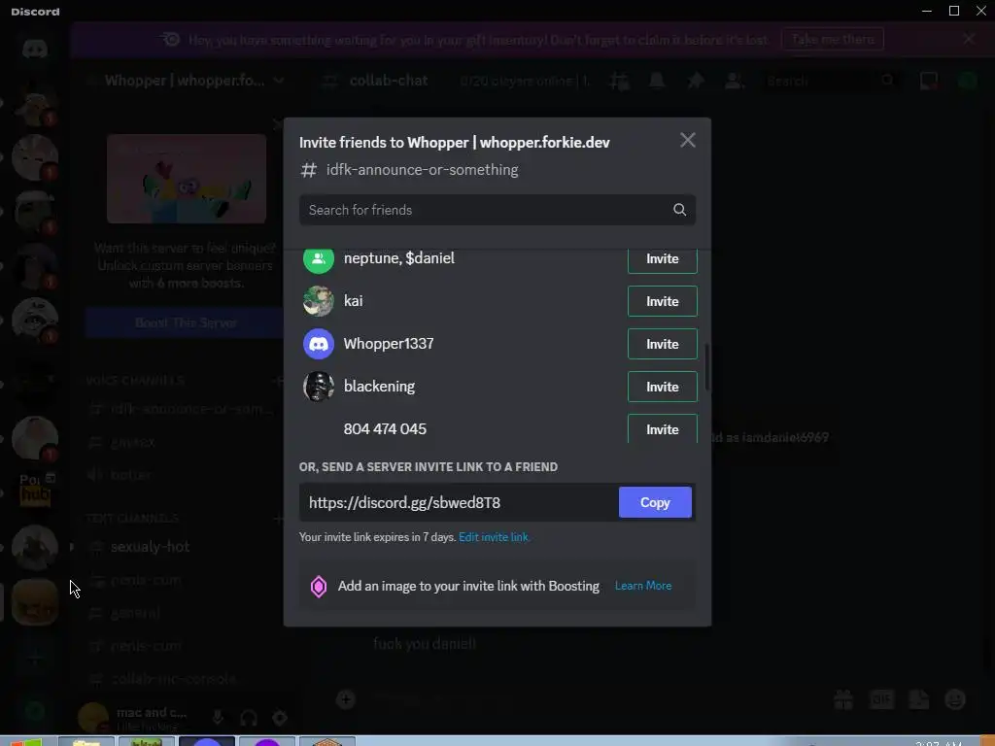
Task: Open the gift icon in message bar
Action: coord(843,699)
